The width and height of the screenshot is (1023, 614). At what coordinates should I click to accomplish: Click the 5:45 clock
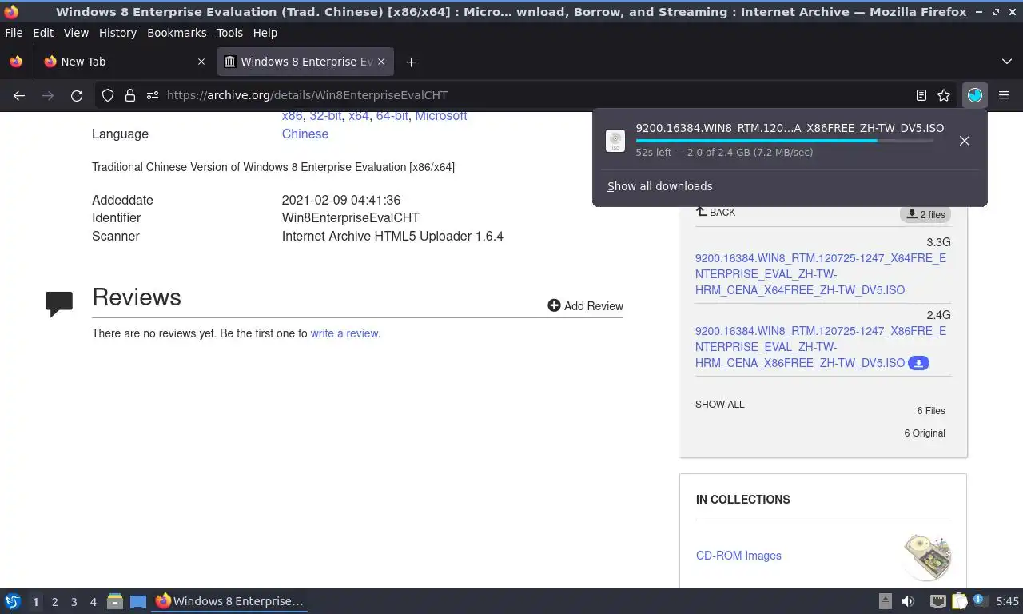point(1008,601)
